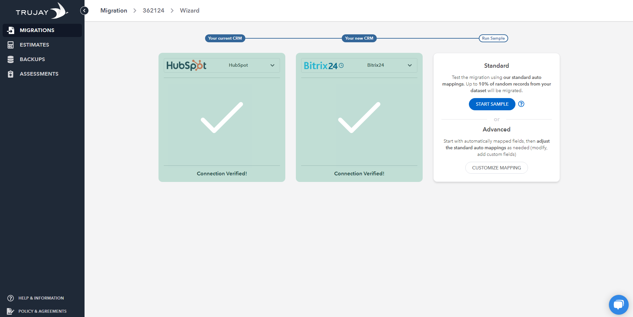Click the help icon beside Start Sample
This screenshot has height=317, width=633.
[x=521, y=104]
